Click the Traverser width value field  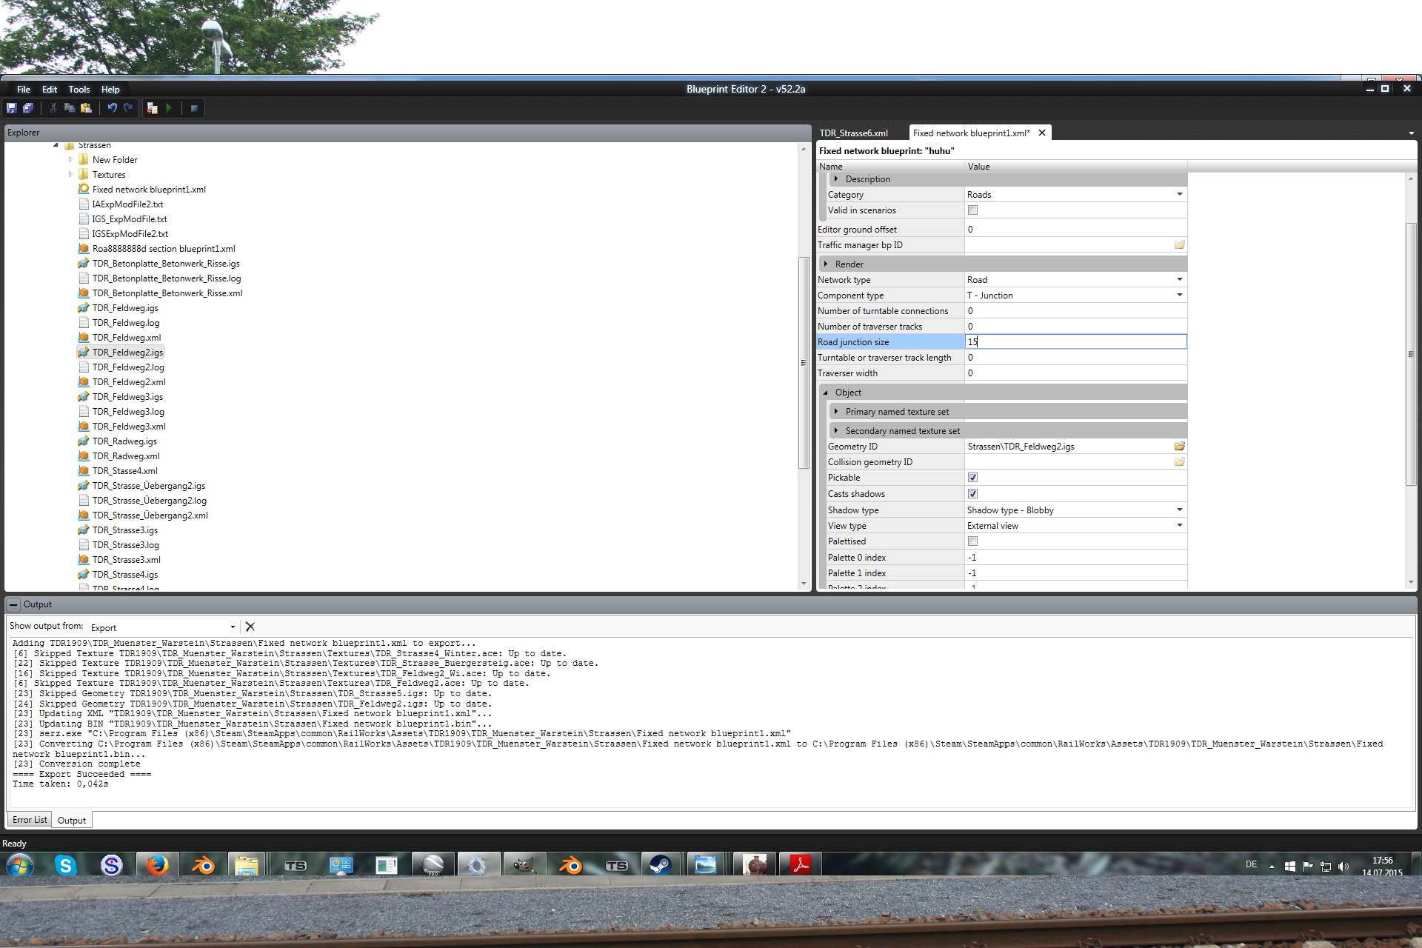(x=1074, y=373)
